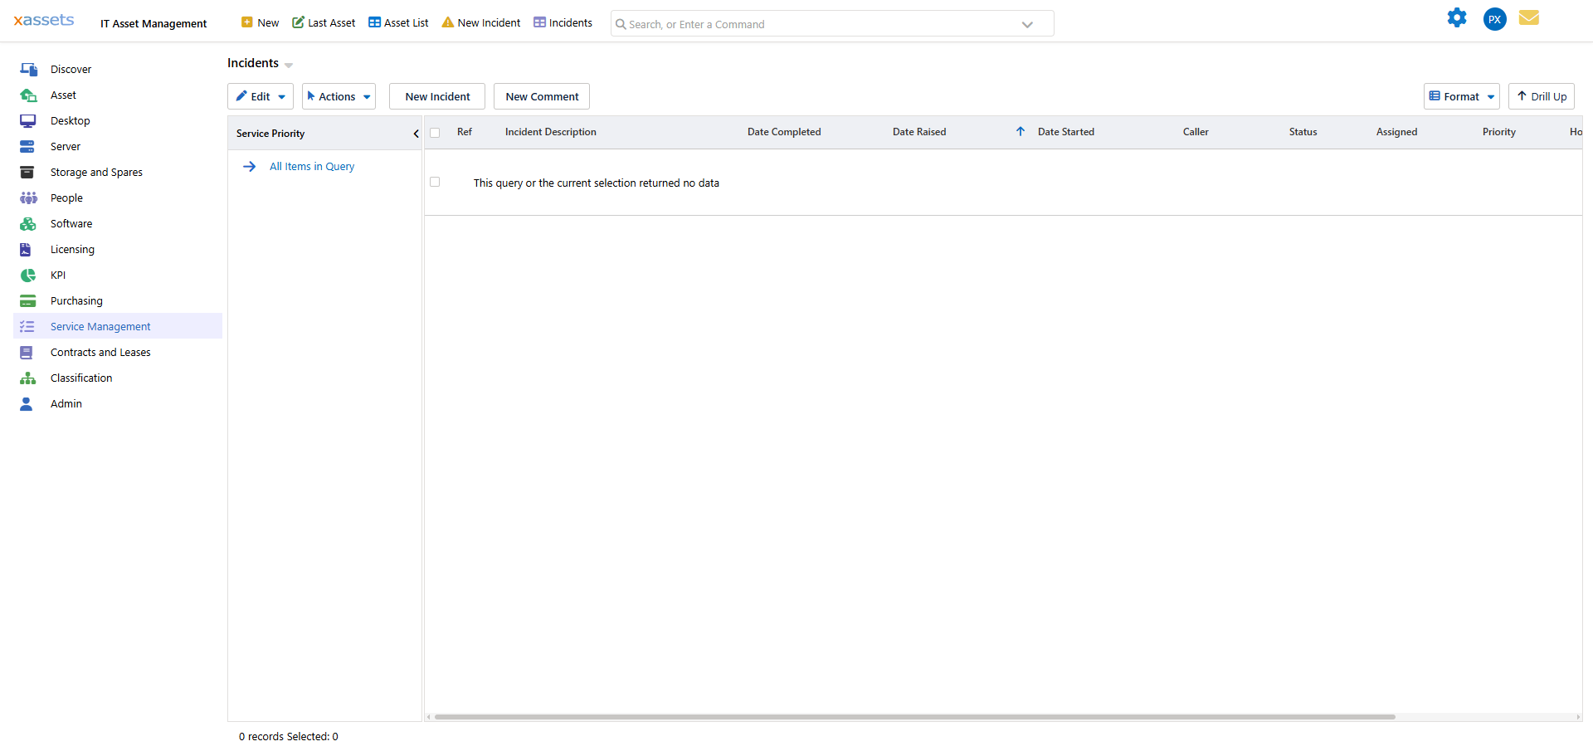The image size is (1593, 756).
Task: Click the New Comment button
Action: [542, 97]
